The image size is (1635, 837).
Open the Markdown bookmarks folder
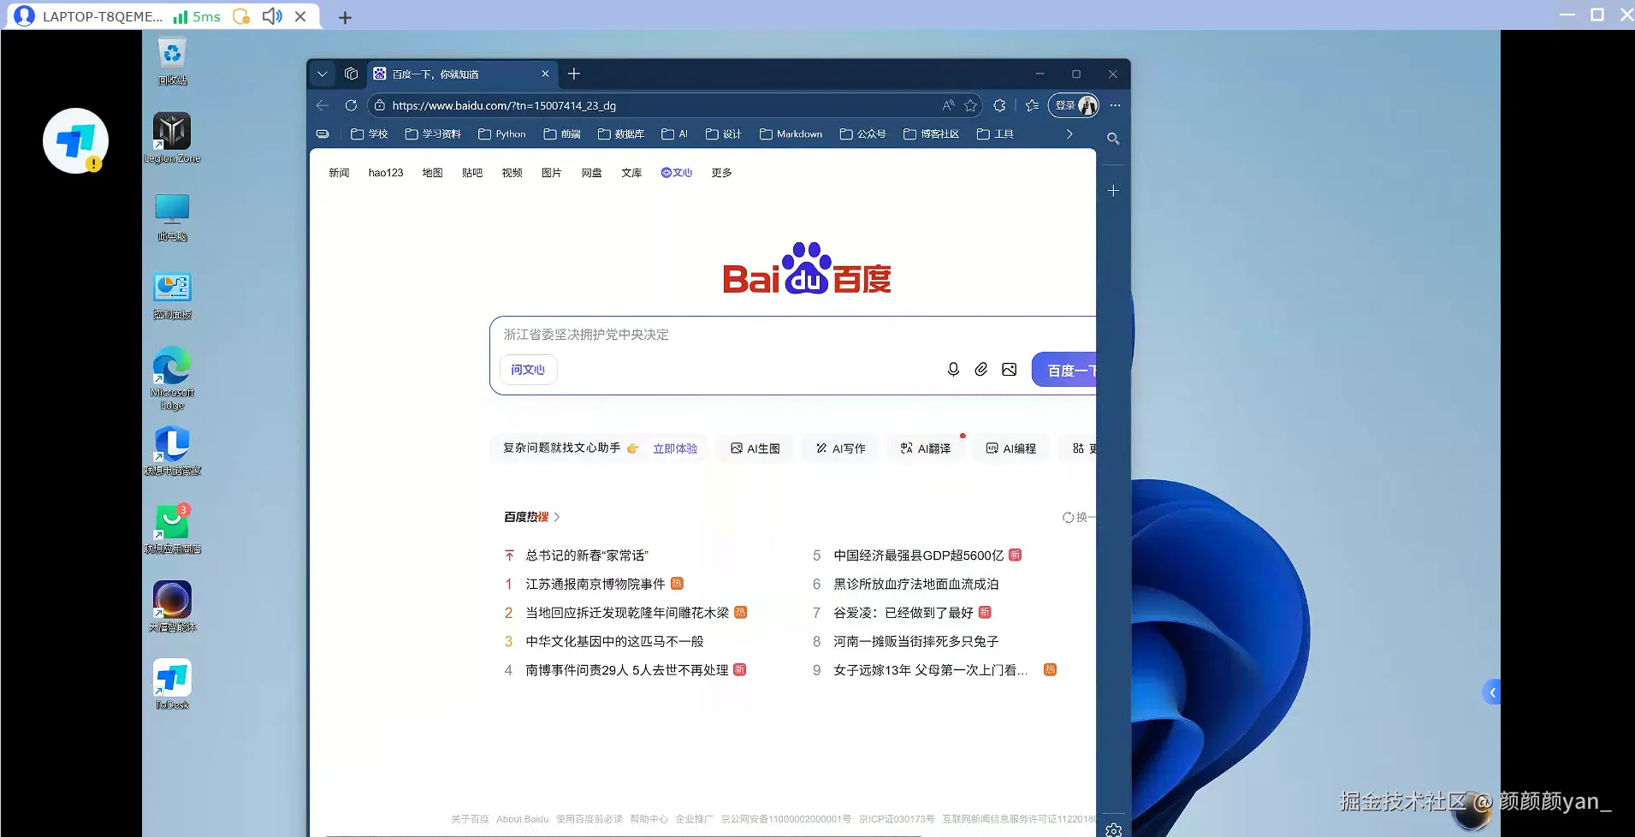(x=791, y=134)
